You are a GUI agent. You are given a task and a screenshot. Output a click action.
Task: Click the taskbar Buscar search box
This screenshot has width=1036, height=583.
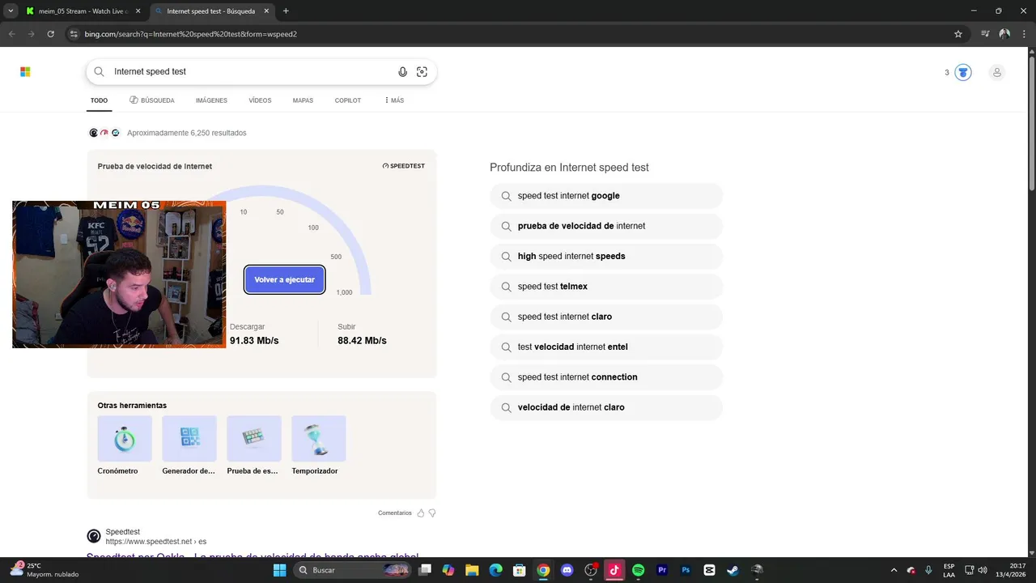point(354,570)
